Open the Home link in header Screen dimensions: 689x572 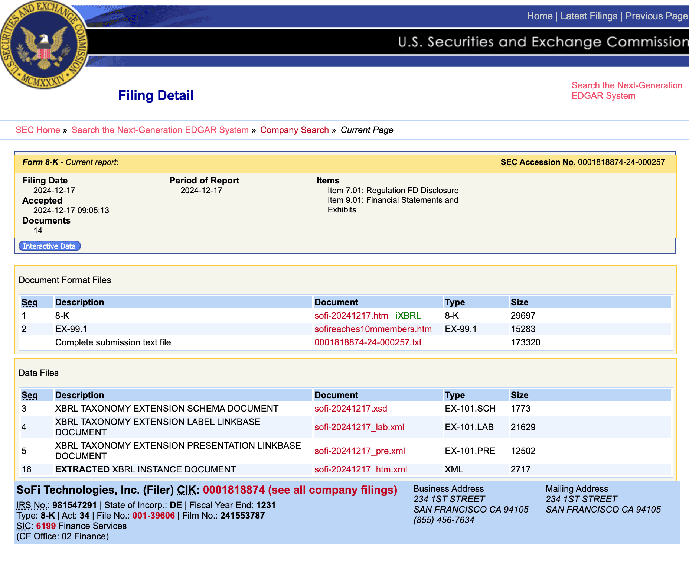(540, 16)
